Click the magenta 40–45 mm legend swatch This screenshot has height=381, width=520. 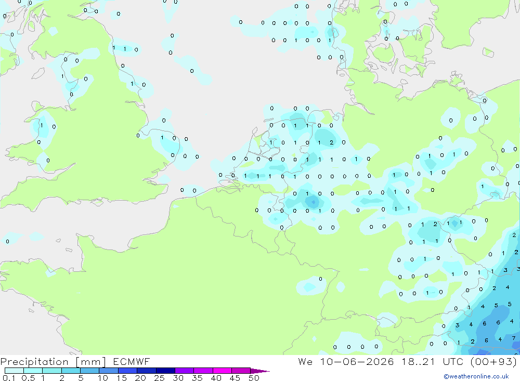click(222, 371)
